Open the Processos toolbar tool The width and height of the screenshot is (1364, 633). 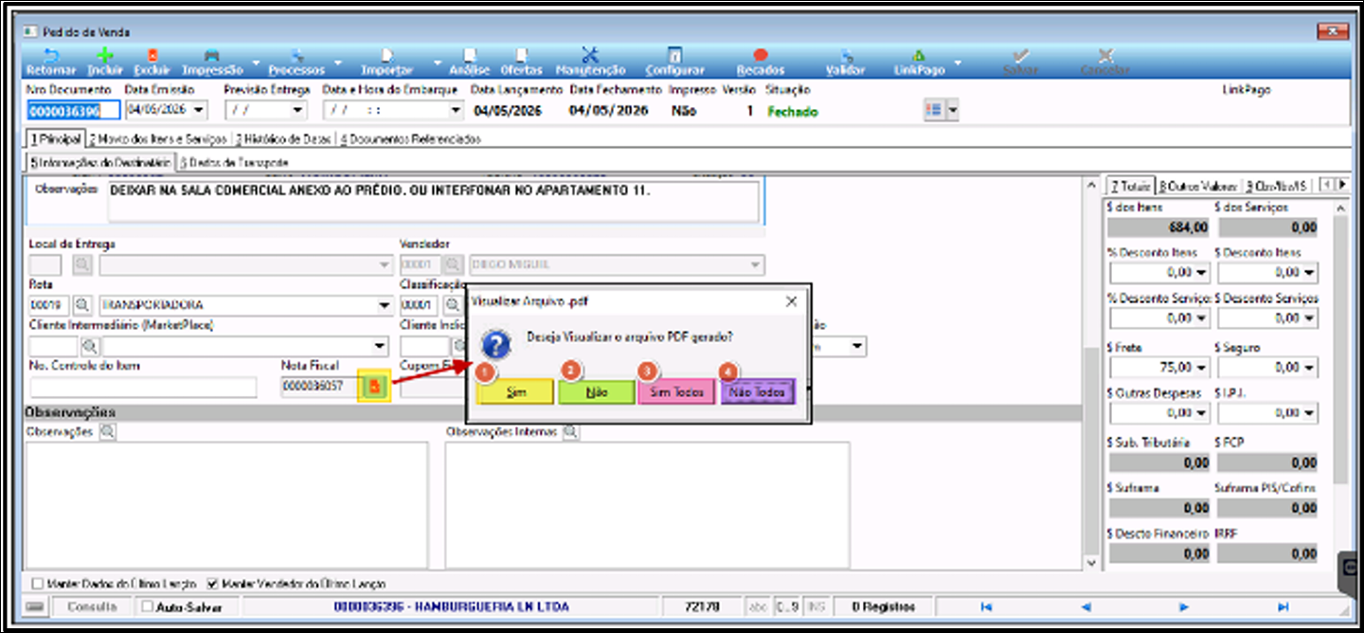tap(296, 63)
